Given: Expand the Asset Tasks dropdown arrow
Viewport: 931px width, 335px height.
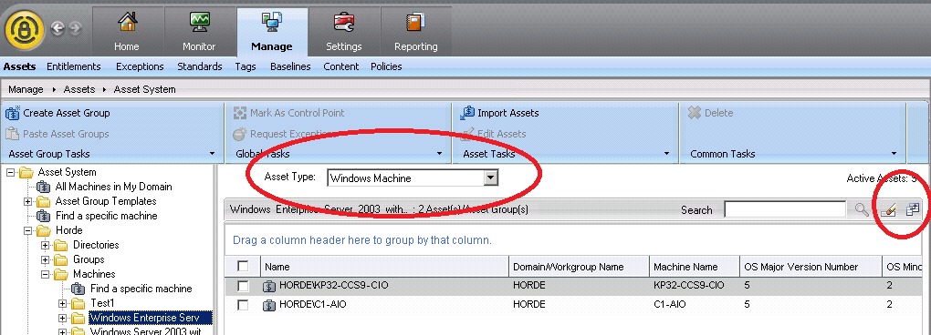Looking at the screenshot, I should [667, 154].
